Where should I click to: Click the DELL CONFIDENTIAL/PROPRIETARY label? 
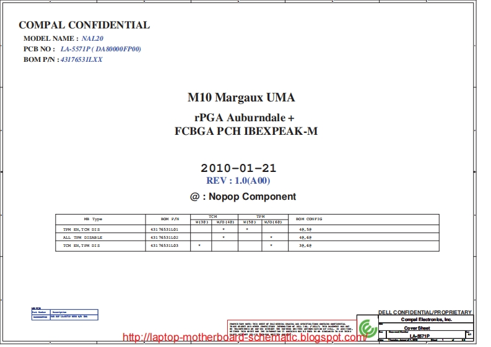[424, 312]
